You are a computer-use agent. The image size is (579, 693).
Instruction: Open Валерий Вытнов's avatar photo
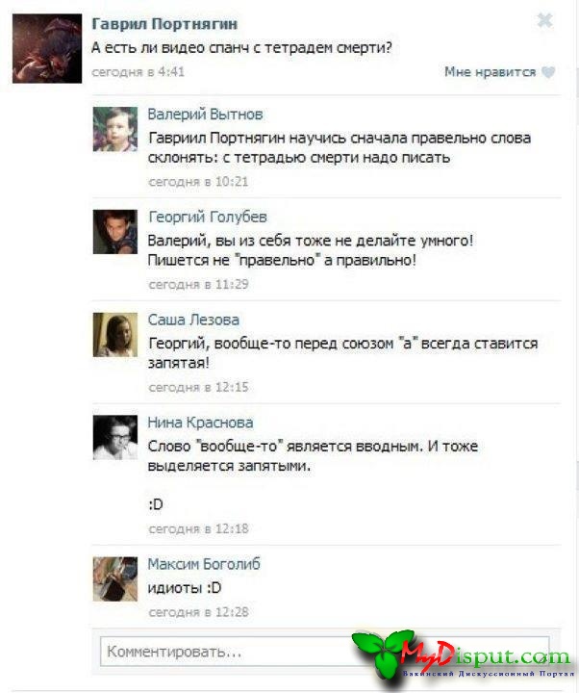(x=115, y=129)
